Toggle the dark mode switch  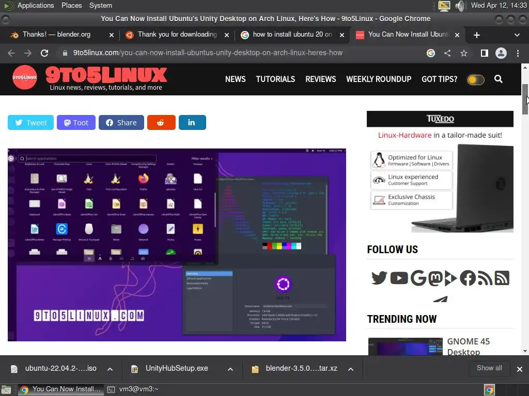pyautogui.click(x=476, y=79)
